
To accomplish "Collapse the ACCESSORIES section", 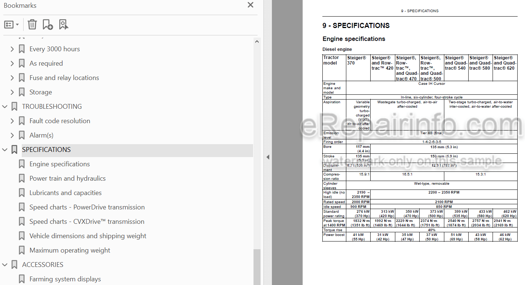I will click(5, 265).
